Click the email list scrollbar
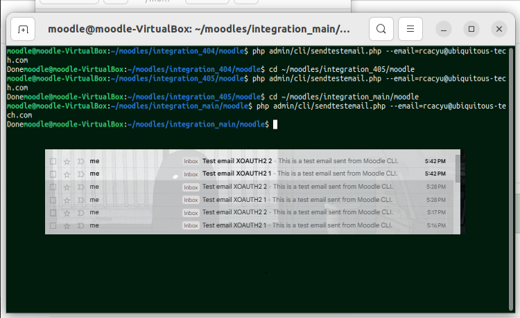The image size is (520, 318). (458, 169)
